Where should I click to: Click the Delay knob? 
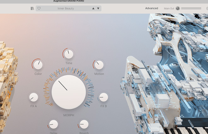(54, 124)
